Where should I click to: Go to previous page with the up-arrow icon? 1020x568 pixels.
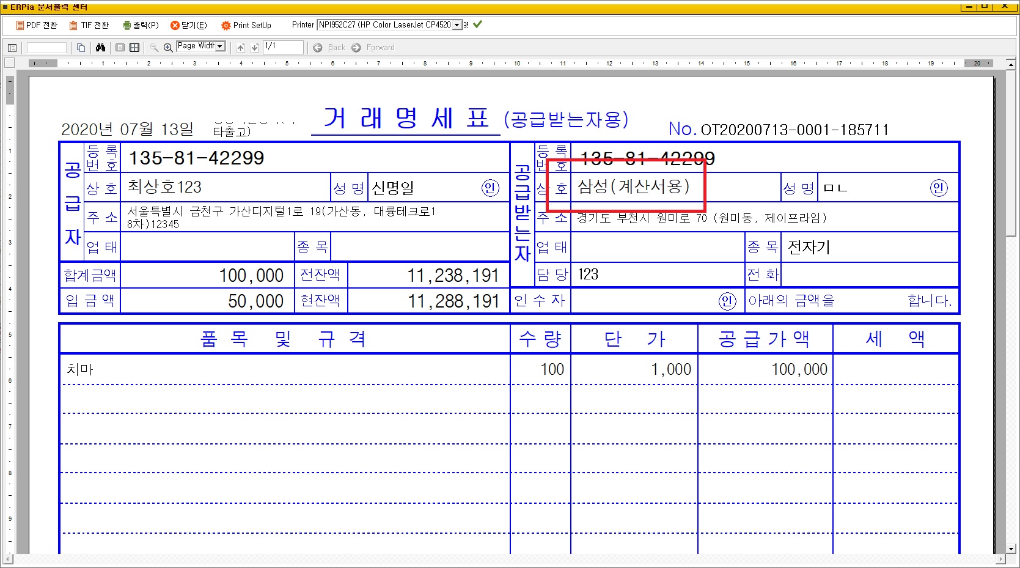(x=240, y=47)
